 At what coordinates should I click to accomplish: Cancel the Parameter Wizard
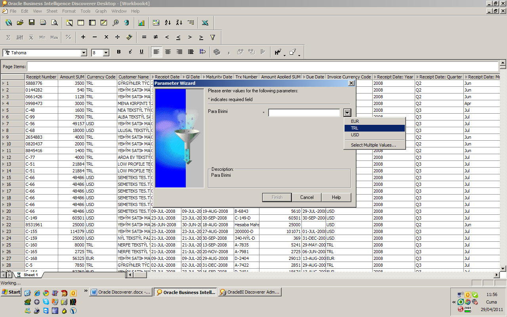coord(307,197)
